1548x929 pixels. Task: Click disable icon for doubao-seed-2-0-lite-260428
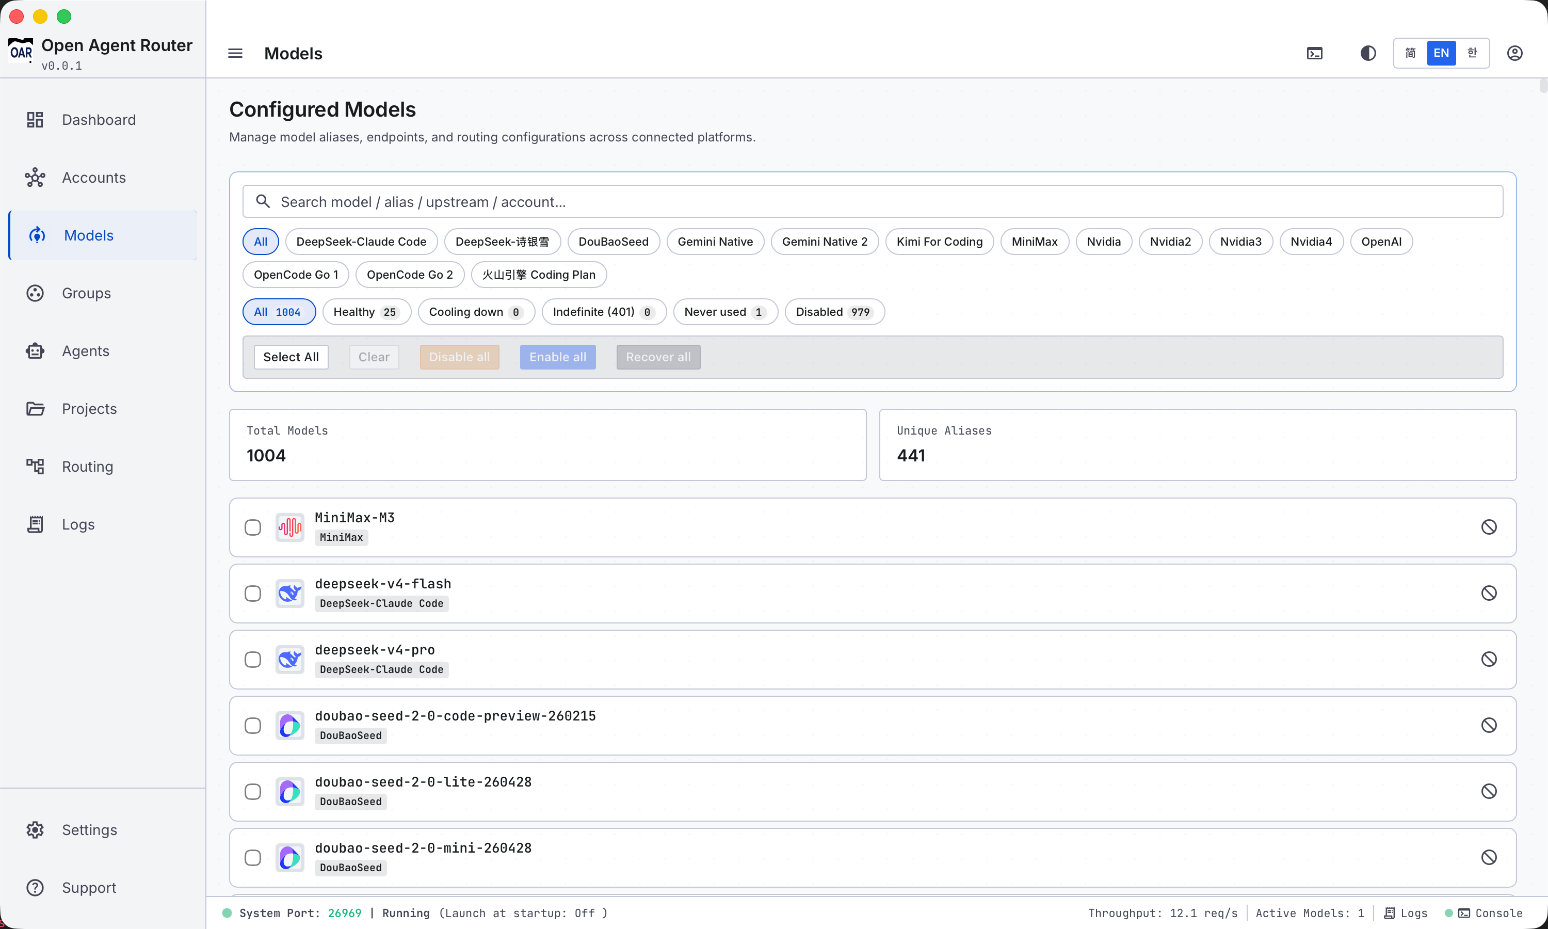click(1489, 791)
